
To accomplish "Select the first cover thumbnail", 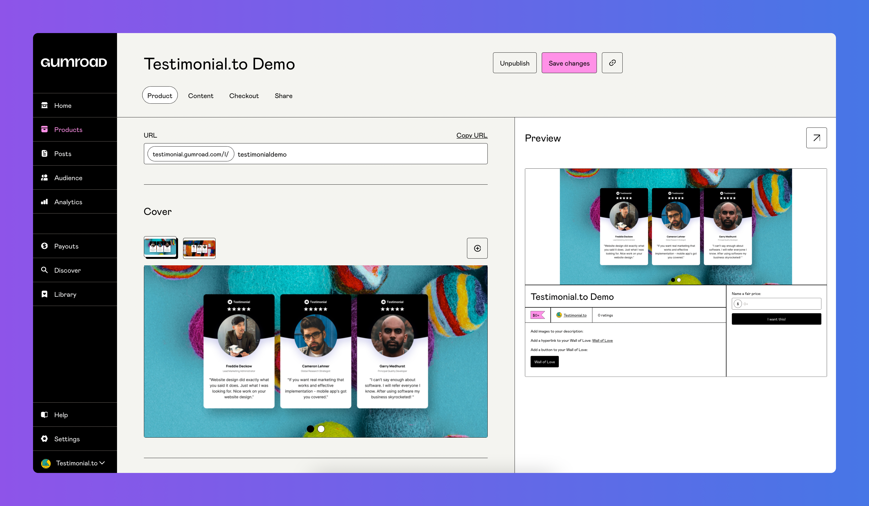I will [161, 247].
